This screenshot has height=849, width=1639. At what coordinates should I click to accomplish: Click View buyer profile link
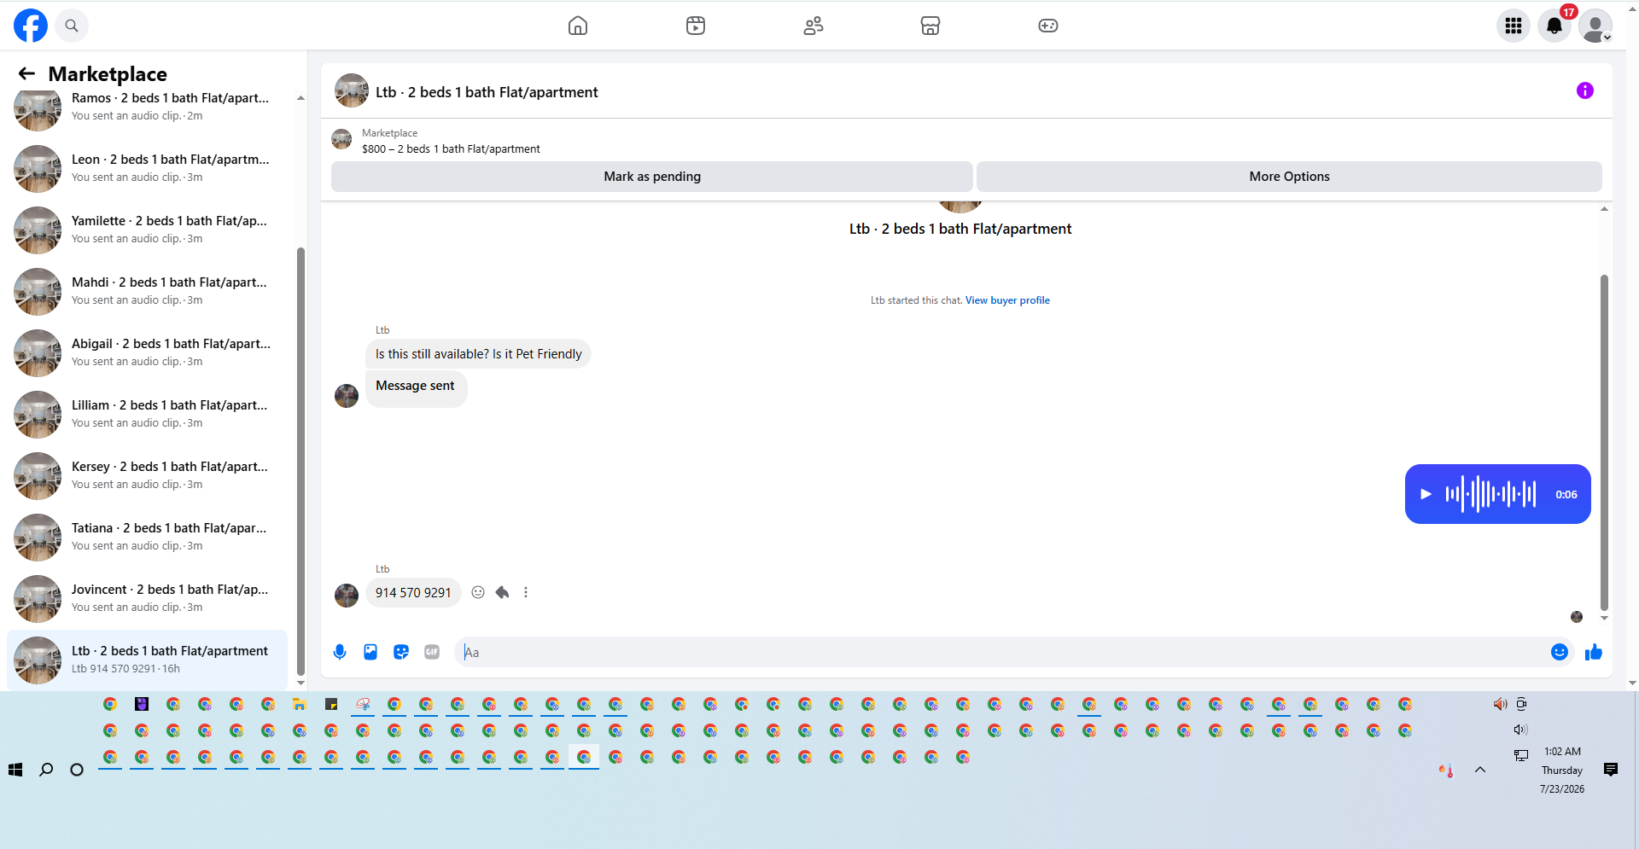click(1007, 300)
